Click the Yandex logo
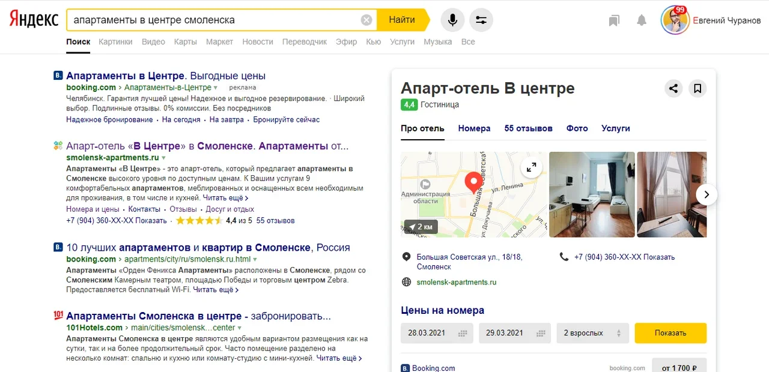The image size is (769, 372). (x=34, y=20)
